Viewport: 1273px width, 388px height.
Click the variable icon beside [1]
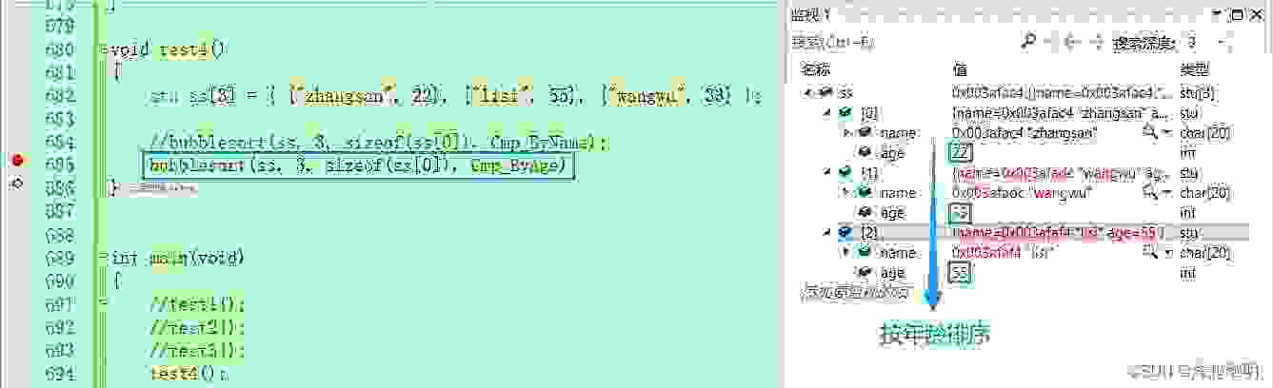(x=845, y=173)
